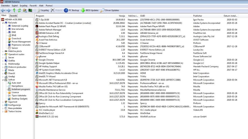Open the Izvještaj report toolbar button
Viewport: 248px width, 139px height.
[x=43, y=10]
